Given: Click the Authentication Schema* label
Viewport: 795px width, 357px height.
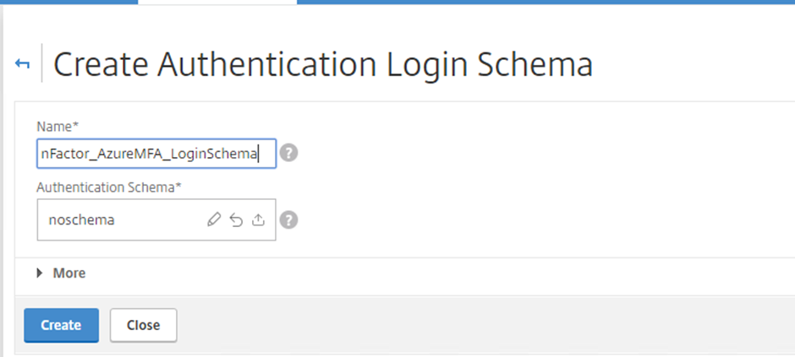Looking at the screenshot, I should tap(109, 187).
